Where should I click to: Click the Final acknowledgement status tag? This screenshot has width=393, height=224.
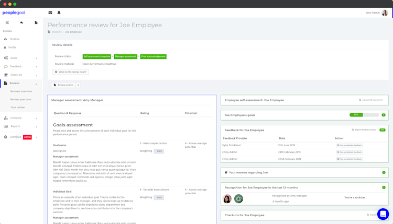pos(153,57)
